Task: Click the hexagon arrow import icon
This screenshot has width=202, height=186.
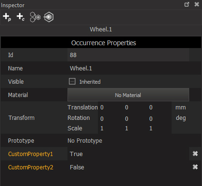Action: click(x=48, y=17)
